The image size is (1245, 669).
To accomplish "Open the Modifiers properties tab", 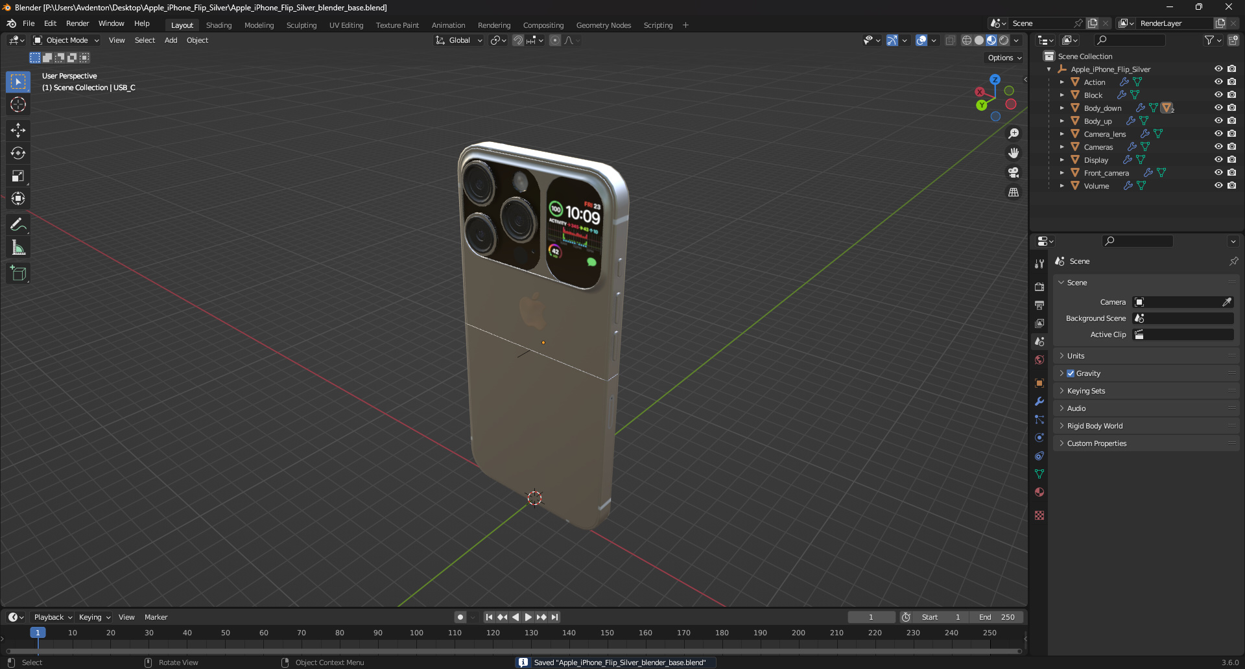I will click(x=1039, y=401).
